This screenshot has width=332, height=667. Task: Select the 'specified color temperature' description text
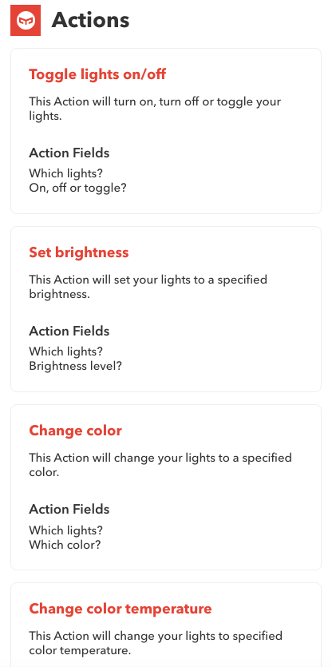coord(156,643)
